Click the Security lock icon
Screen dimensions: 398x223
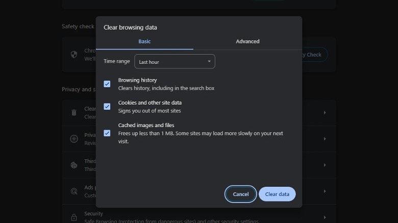click(x=74, y=217)
